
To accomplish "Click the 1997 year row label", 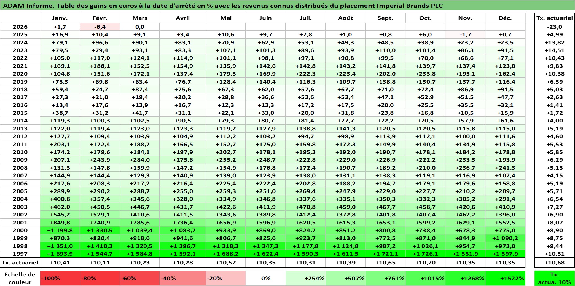I will pyautogui.click(x=20, y=254).
